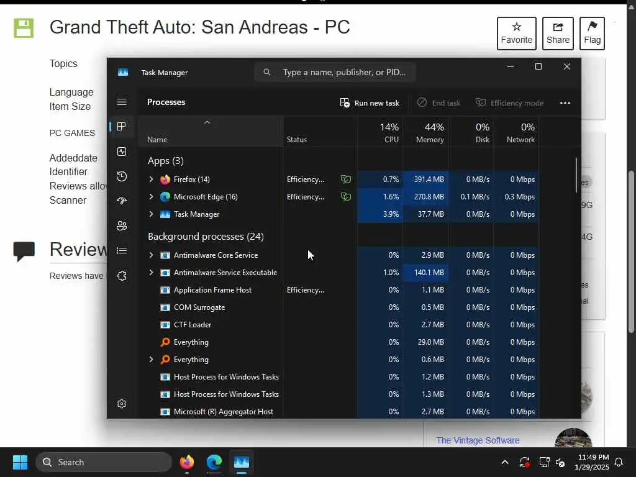Viewport: 636px width, 477px height.
Task: Click the browser page vertical scrollbar
Action: (x=631, y=252)
